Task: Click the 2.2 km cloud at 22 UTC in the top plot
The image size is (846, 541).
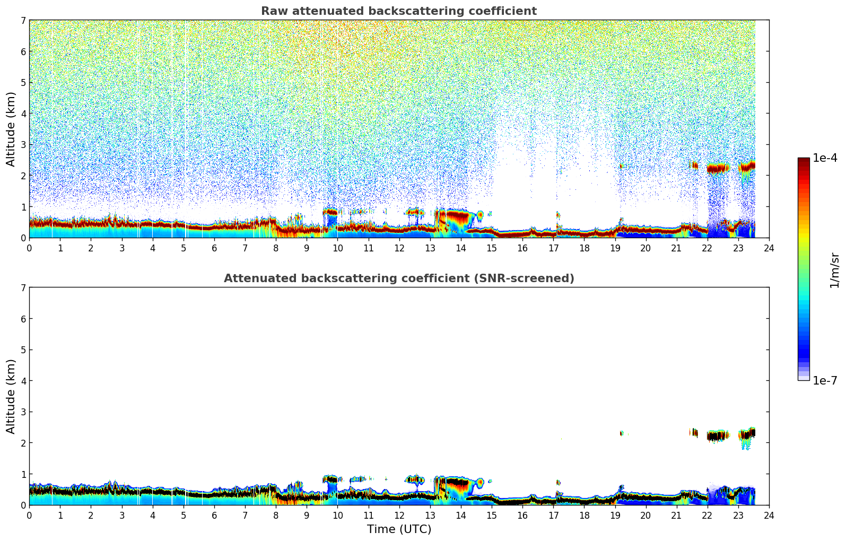Action: tap(718, 169)
